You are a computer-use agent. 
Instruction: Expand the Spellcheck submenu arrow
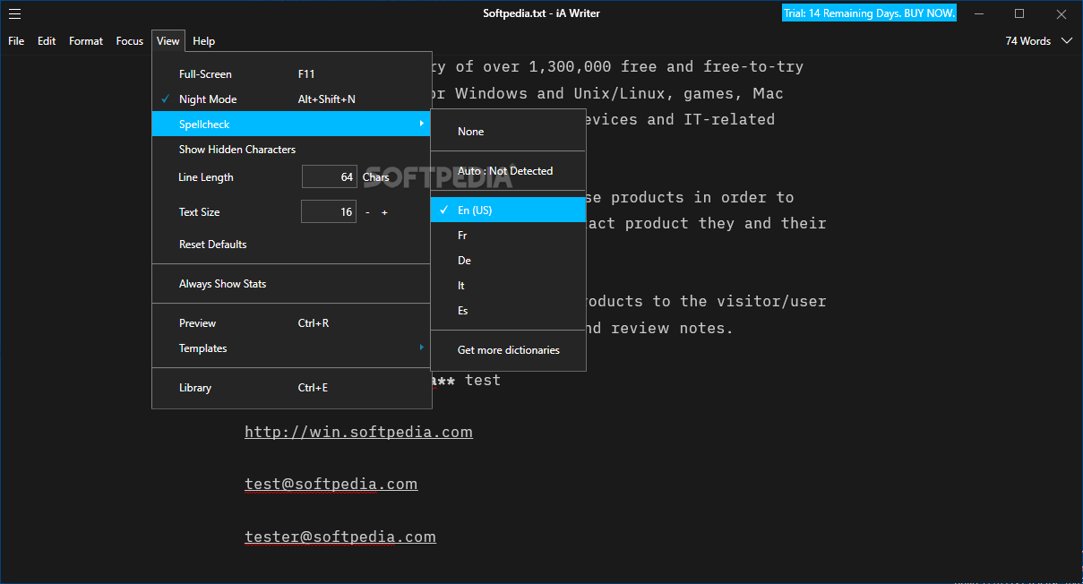422,125
